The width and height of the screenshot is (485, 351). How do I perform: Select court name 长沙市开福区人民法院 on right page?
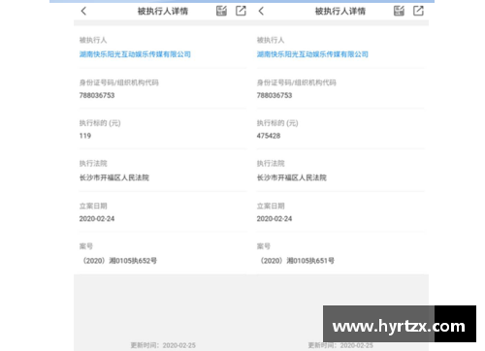(292, 177)
